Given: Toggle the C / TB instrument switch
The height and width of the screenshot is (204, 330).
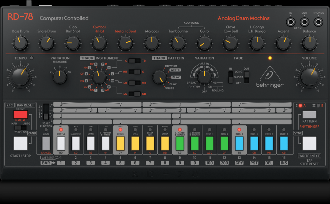Looking at the screenshot, I should [134, 61].
